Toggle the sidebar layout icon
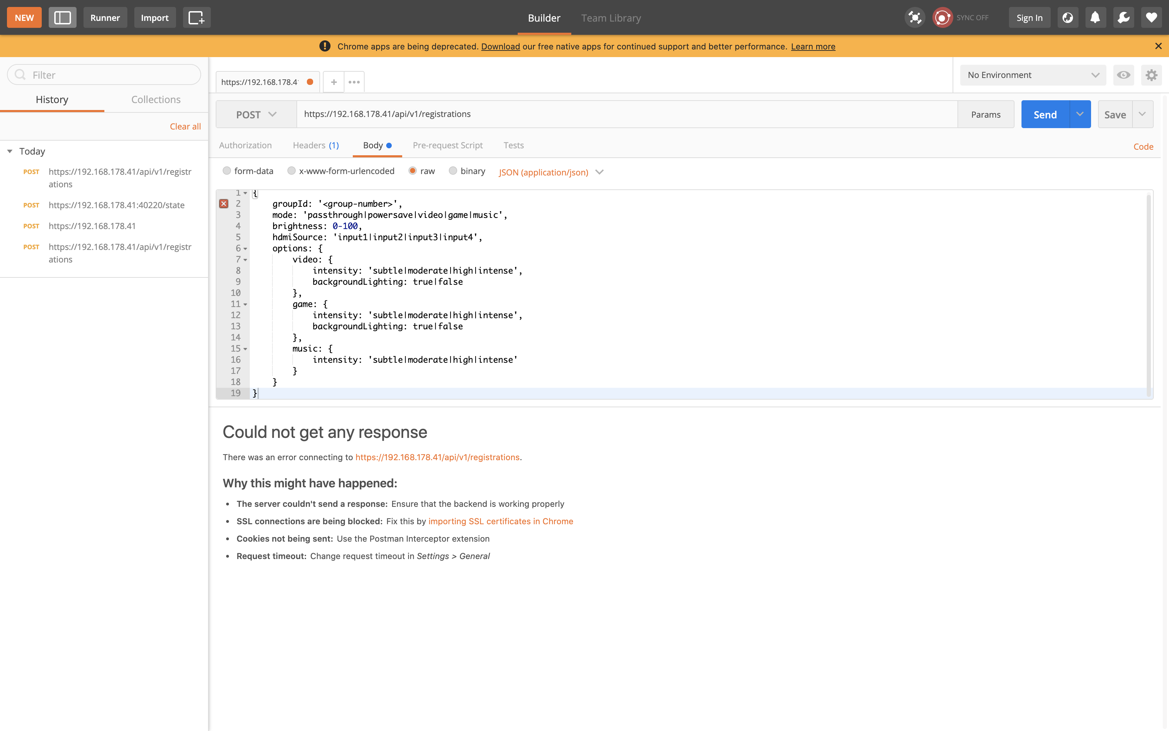Viewport: 1169px width, 731px height. [x=62, y=18]
